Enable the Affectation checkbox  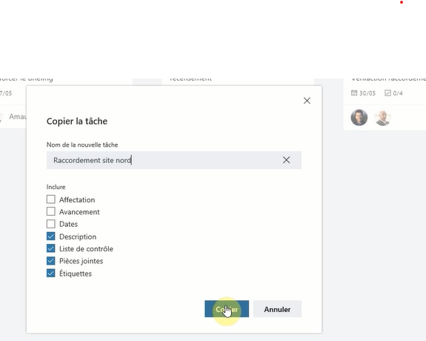(x=51, y=199)
